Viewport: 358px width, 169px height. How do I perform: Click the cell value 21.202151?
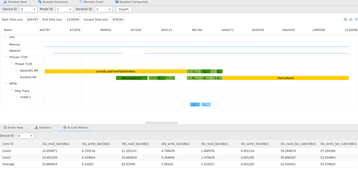[x=129, y=151]
